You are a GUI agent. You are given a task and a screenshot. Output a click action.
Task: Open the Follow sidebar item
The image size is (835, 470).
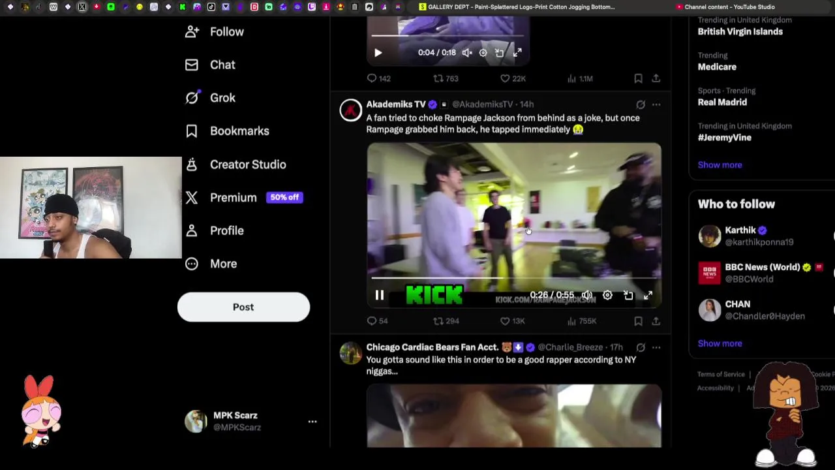click(215, 31)
